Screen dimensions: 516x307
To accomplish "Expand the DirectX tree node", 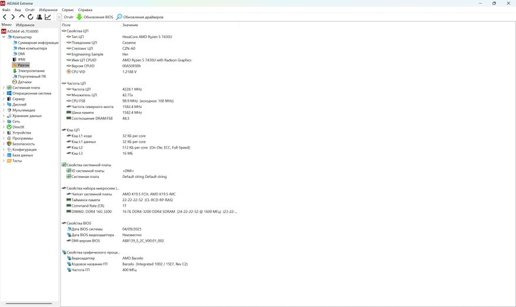I will tap(4, 127).
